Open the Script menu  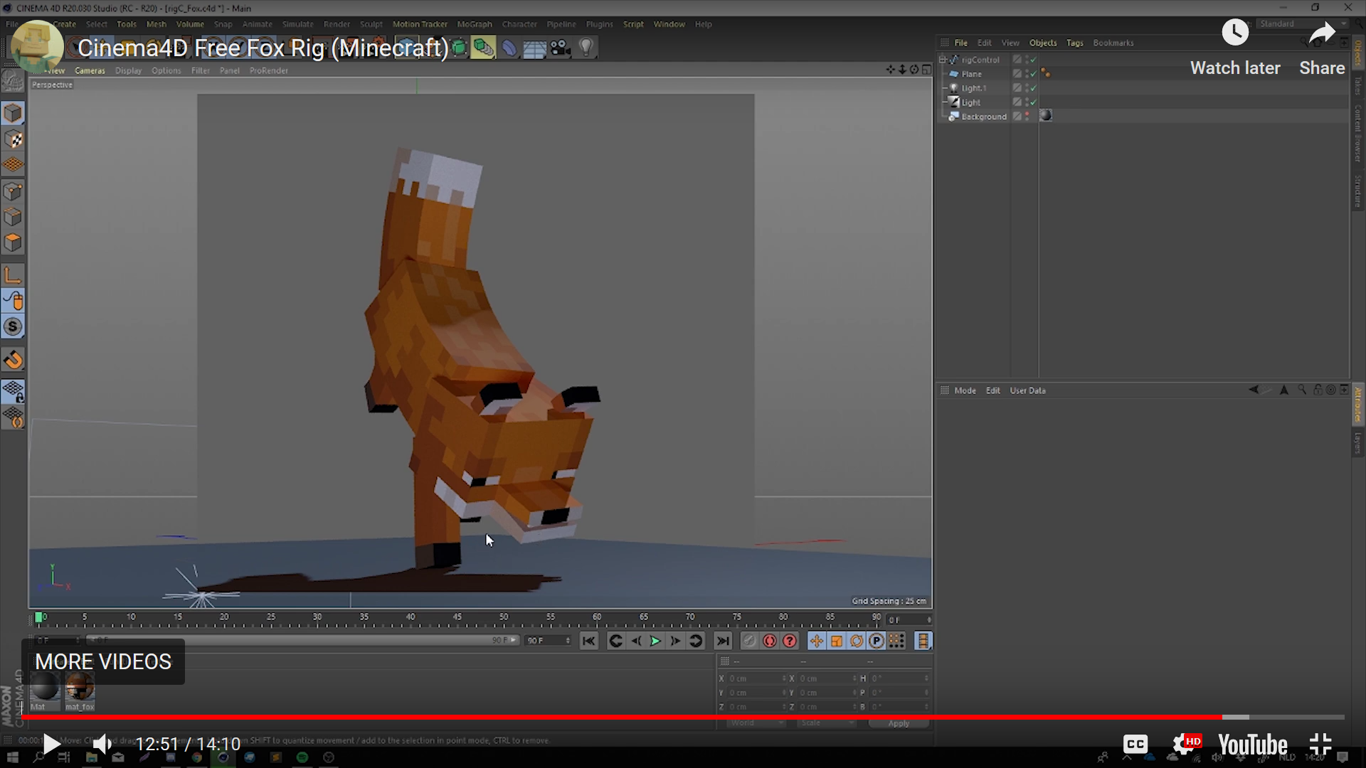click(633, 24)
